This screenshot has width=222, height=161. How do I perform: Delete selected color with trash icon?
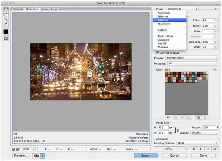coord(205,117)
